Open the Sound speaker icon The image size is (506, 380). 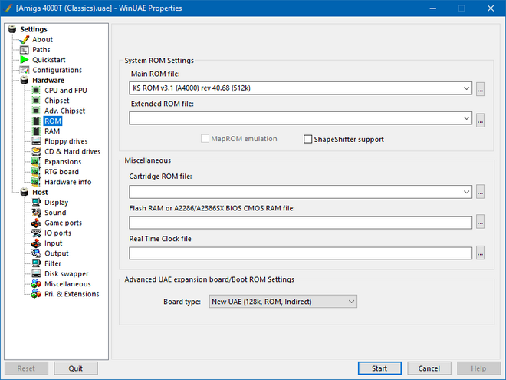pos(37,213)
